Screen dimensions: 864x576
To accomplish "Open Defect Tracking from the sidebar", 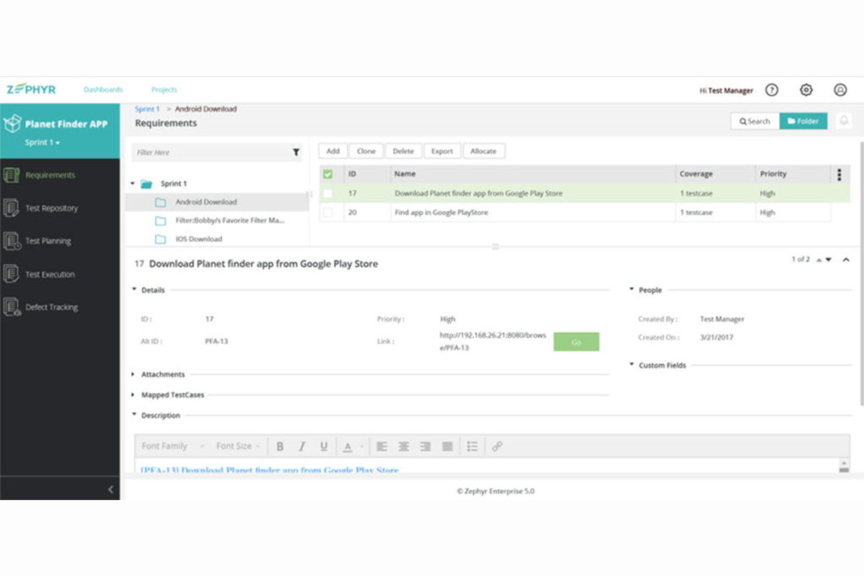I will point(53,306).
